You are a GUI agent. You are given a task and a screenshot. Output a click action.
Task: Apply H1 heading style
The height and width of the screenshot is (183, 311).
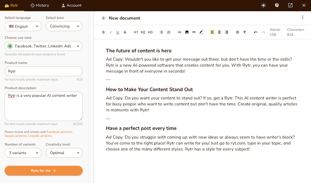[136, 32]
